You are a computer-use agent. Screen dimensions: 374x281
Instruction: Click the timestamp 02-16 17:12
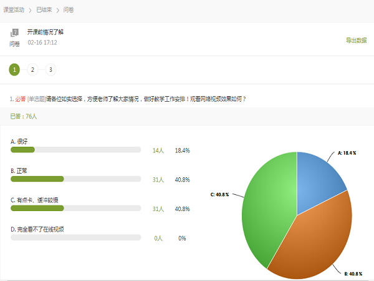tap(42, 42)
